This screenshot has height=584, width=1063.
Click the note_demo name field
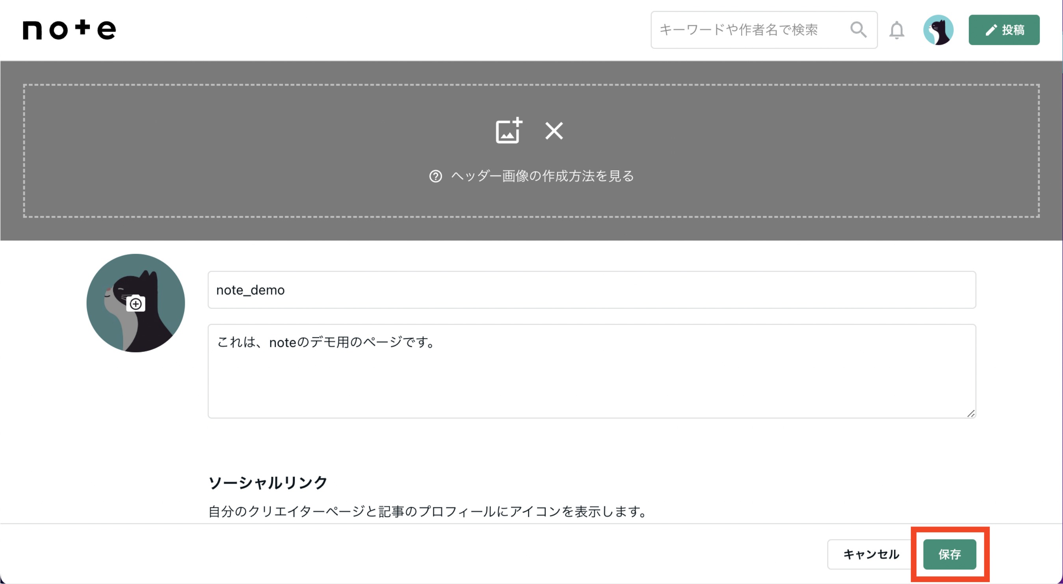(592, 290)
